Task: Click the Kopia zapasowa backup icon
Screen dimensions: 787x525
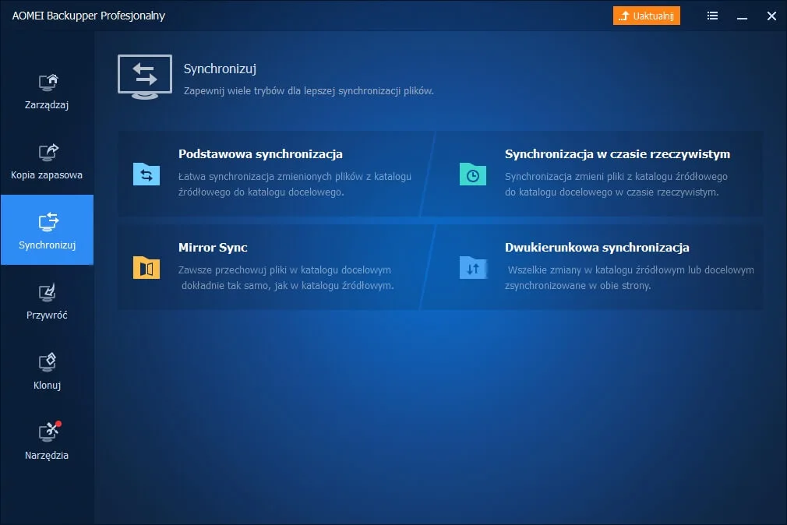Action: point(48,152)
